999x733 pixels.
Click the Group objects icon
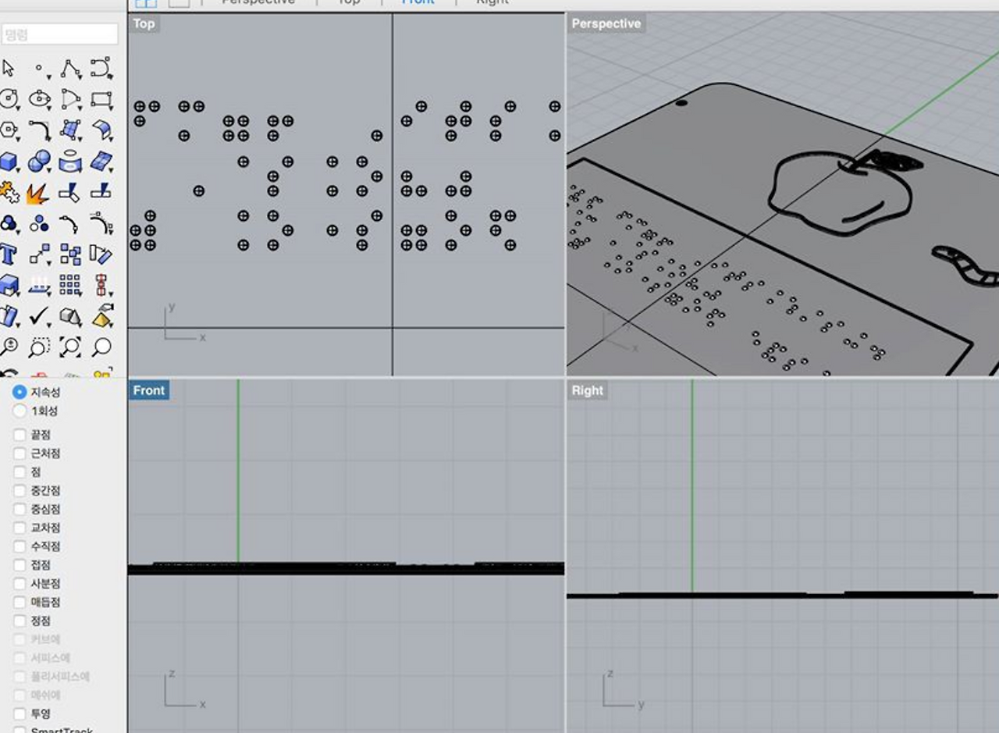(9, 224)
